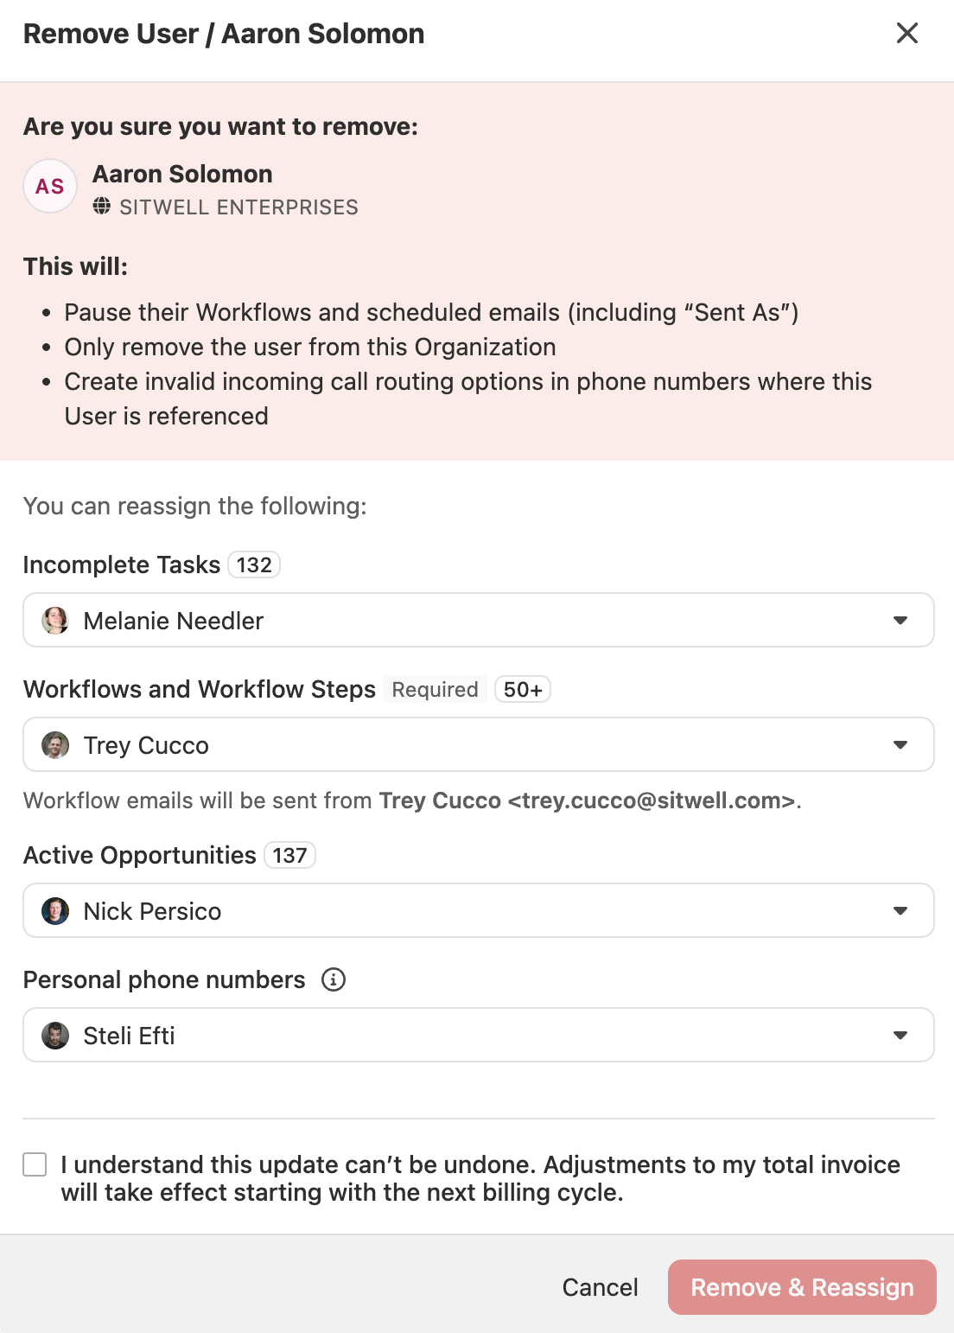
Task: Expand the Active Opportunities dropdown arrow
Action: coord(900,911)
